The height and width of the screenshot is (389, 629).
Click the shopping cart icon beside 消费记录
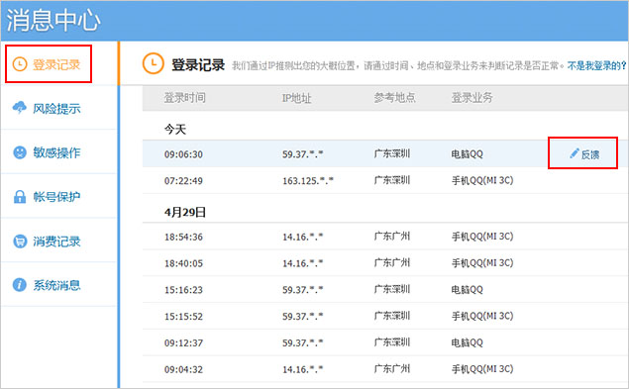[20, 241]
